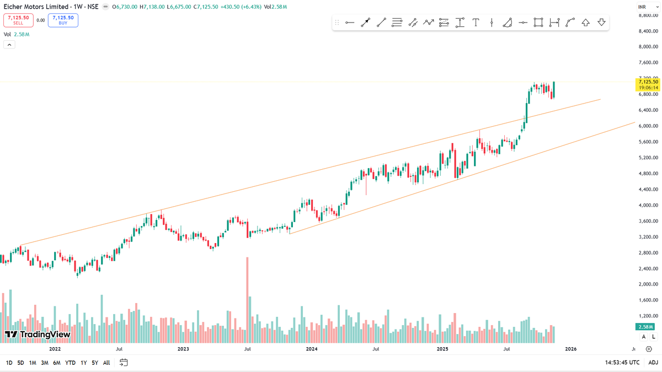The image size is (662, 372).
Task: Switch to 1D time range
Action: (x=9, y=363)
